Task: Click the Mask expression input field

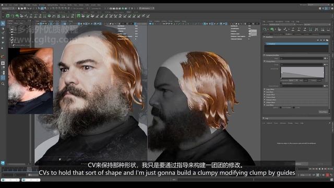Action: [x=302, y=58]
